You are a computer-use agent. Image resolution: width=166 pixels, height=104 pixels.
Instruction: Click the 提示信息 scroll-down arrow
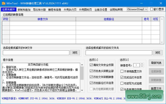click(x=82, y=90)
